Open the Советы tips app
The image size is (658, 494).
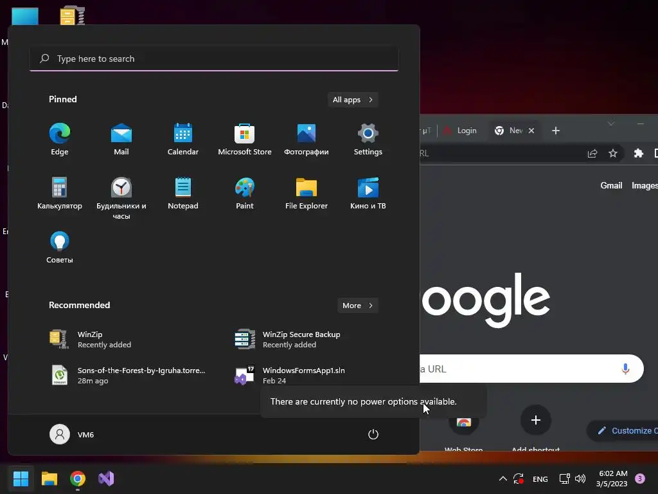60,248
